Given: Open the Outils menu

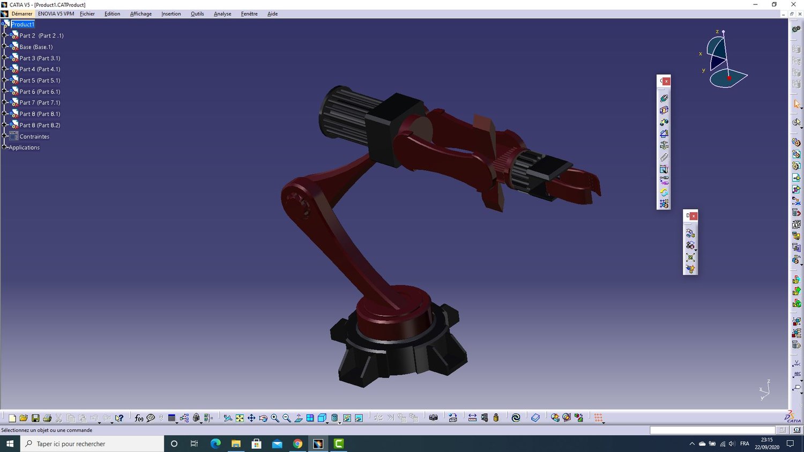Looking at the screenshot, I should [x=197, y=14].
